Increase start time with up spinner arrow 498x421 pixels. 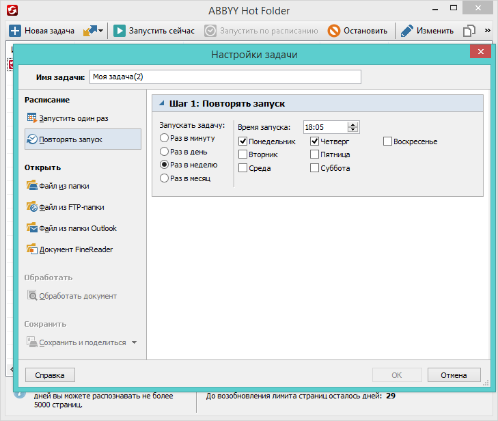click(x=353, y=124)
